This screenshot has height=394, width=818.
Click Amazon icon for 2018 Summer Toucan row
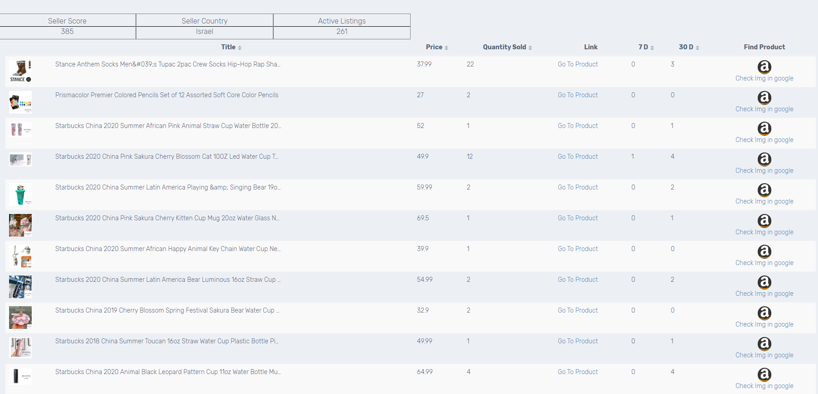point(764,344)
